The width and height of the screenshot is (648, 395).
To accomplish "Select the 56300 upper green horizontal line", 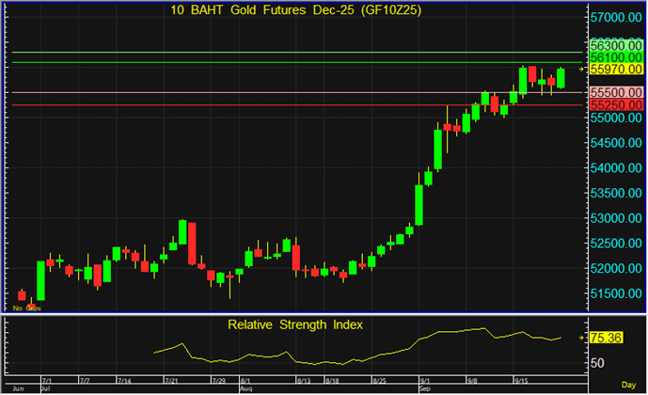I will [282, 52].
